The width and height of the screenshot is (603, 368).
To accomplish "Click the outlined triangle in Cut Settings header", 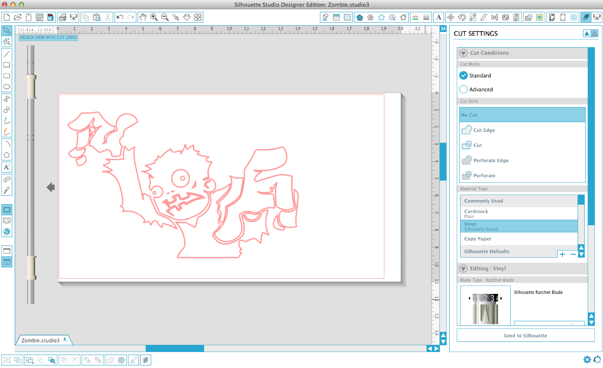I will (x=594, y=33).
